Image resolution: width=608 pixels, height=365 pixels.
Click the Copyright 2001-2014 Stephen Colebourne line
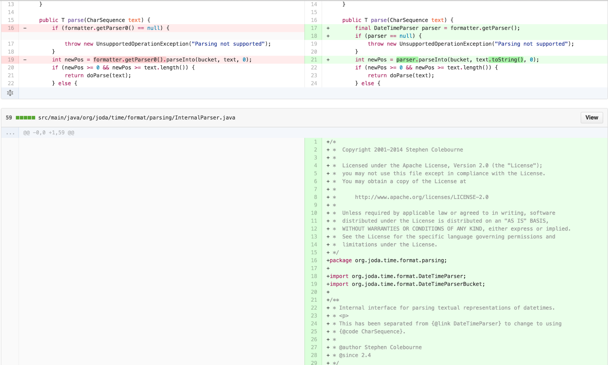click(402, 149)
